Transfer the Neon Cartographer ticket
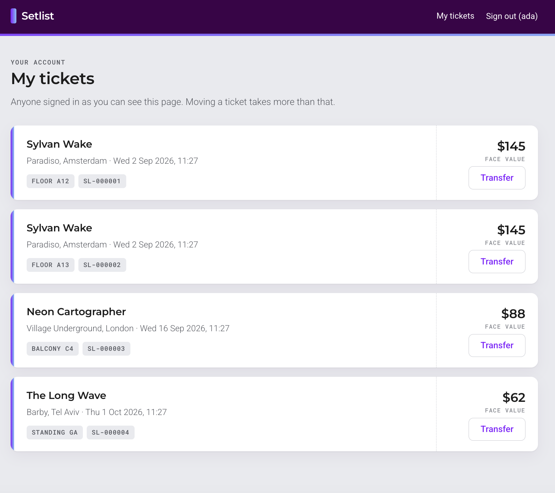Image resolution: width=555 pixels, height=493 pixels. coord(497,345)
